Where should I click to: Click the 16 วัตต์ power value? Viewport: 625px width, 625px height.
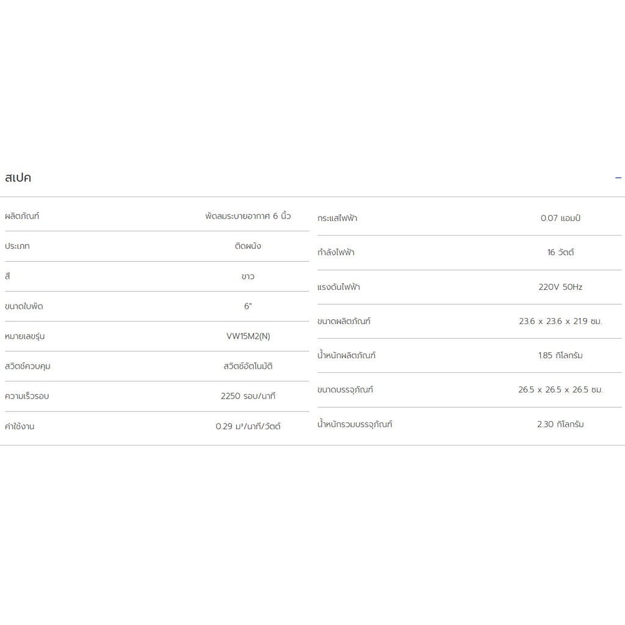[560, 252]
